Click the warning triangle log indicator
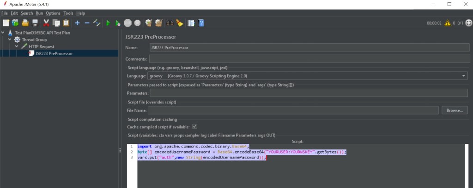This screenshot has height=188, width=473. tap(447, 23)
